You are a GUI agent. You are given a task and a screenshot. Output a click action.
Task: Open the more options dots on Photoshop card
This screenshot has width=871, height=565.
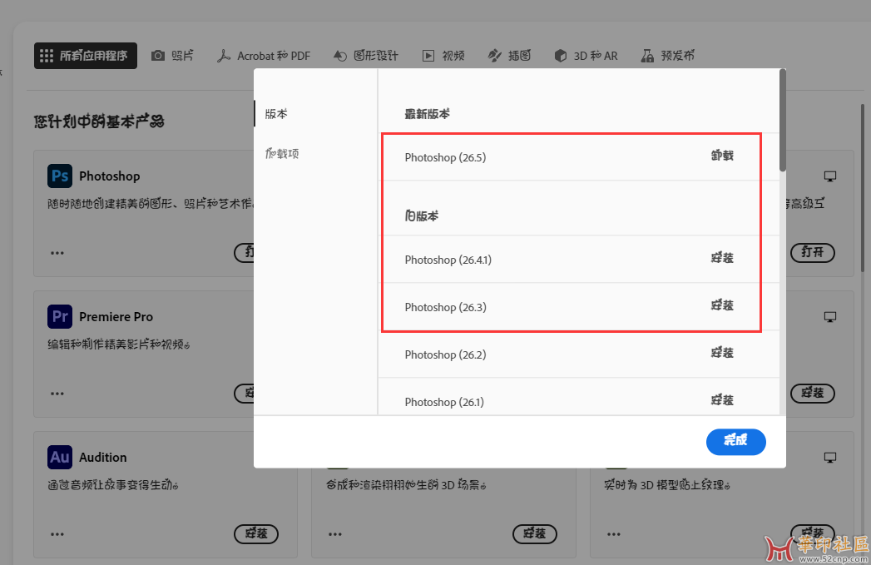click(x=57, y=253)
